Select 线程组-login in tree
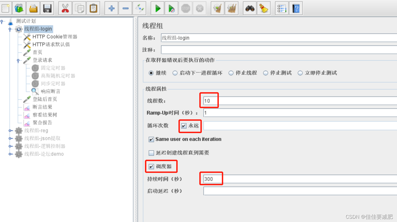The image size is (397, 222). (x=38, y=29)
